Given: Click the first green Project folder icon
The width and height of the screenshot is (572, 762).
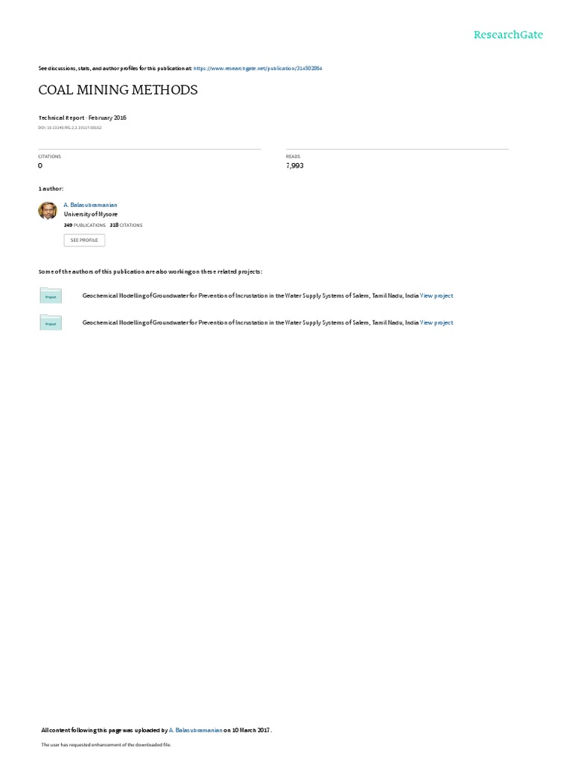Looking at the screenshot, I should click(x=51, y=295).
